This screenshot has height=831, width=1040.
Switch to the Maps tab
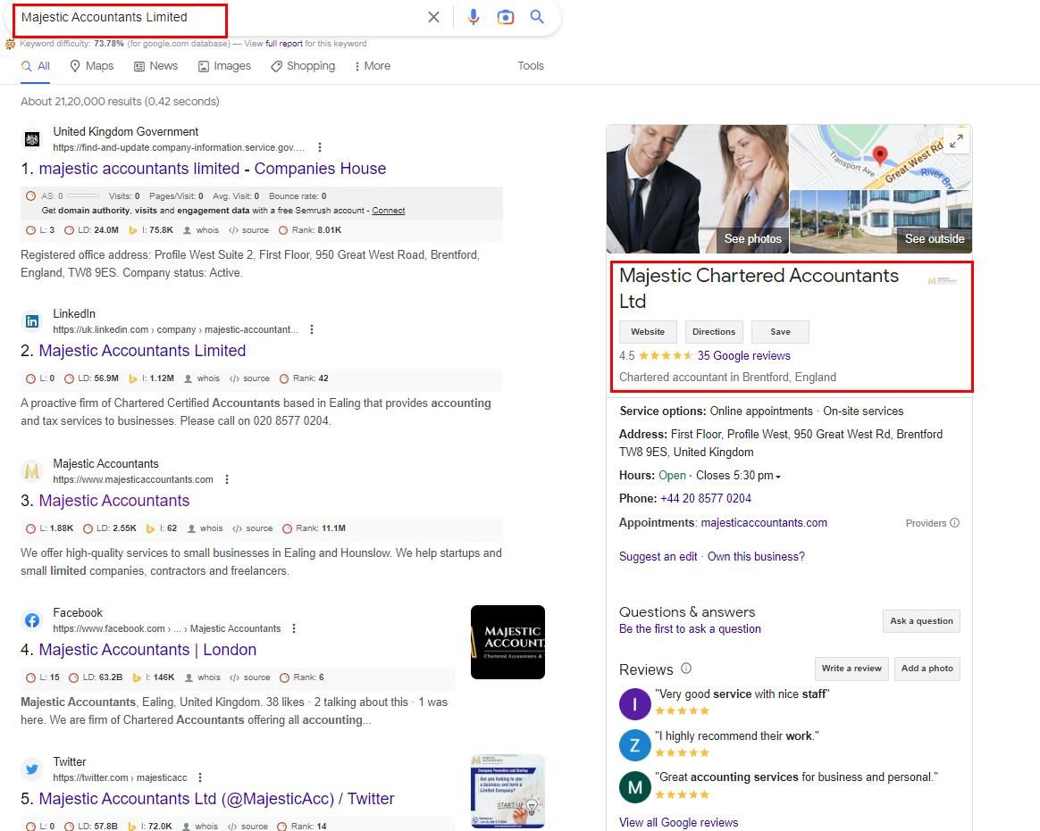pos(91,66)
